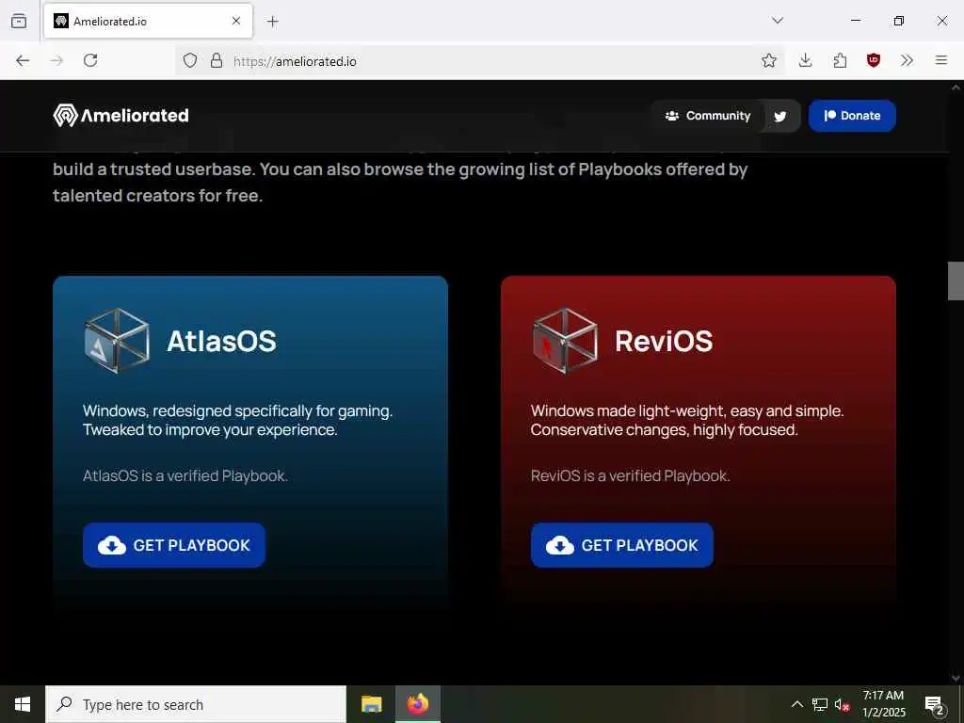The height and width of the screenshot is (723, 964).
Task: Get the AtlasOS playbook
Action: [x=174, y=545]
